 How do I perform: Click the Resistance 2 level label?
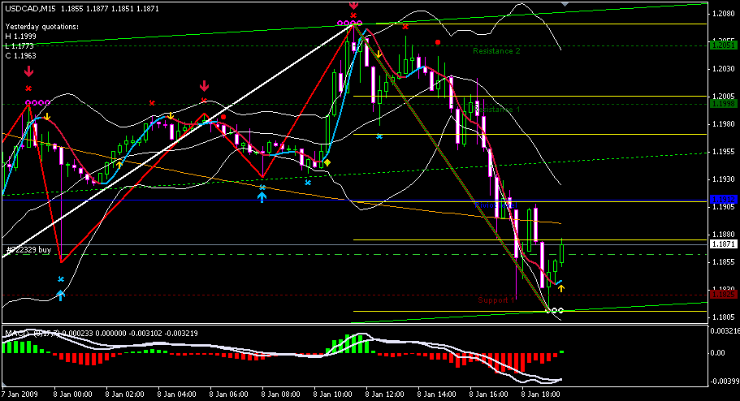(x=496, y=50)
